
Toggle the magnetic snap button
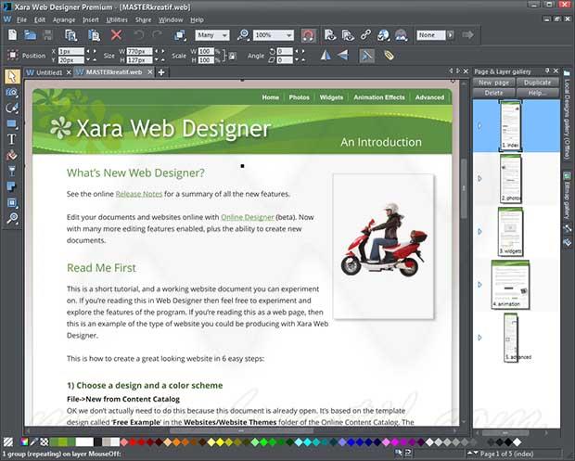pyautogui.click(x=309, y=35)
